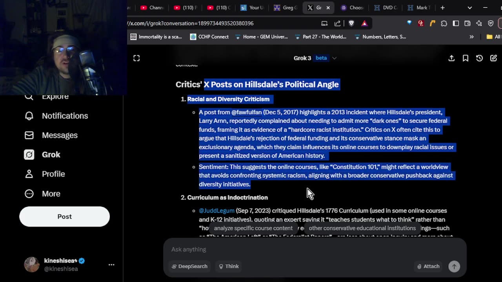Click the orange extension icon
This screenshot has height=282, width=502.
(433, 23)
